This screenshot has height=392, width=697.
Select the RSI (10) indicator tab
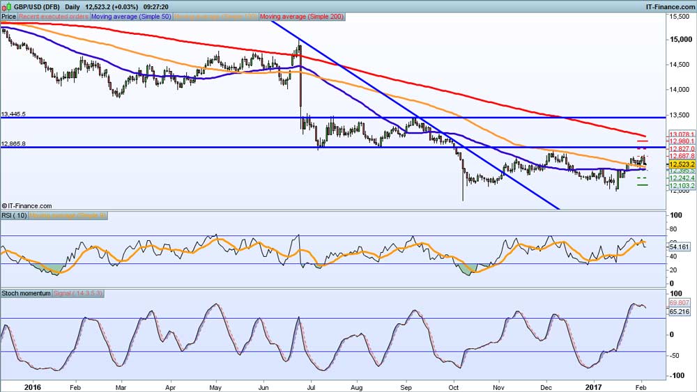[x=14, y=215]
